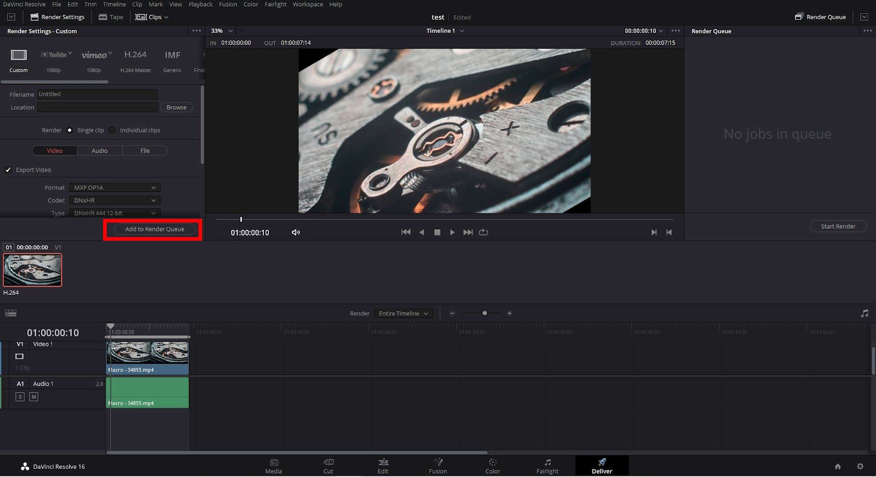Image resolution: width=876 pixels, height=477 pixels.
Task: Open the Deliver page
Action: 602,466
